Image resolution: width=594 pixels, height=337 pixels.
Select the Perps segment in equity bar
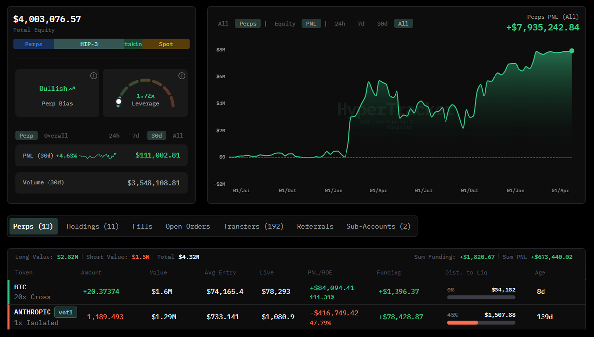tap(34, 44)
